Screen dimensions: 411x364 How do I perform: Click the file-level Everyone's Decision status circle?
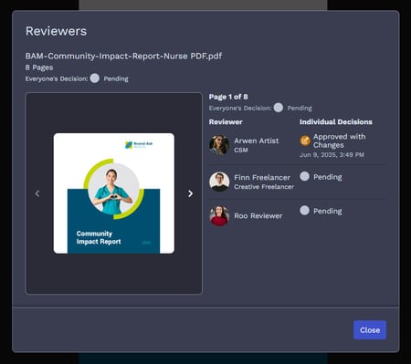point(95,78)
